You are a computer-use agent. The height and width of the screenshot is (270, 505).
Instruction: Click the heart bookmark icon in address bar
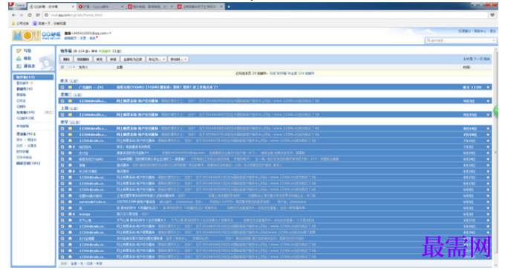[492, 15]
